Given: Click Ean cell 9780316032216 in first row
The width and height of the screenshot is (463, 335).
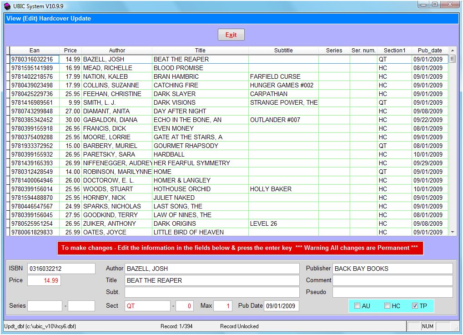Looking at the screenshot, I should (x=35, y=59).
